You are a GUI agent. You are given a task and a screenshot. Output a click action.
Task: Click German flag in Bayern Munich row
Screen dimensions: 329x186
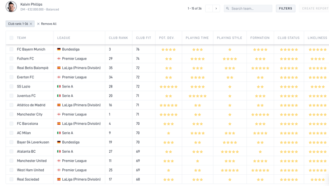pyautogui.click(x=59, y=49)
